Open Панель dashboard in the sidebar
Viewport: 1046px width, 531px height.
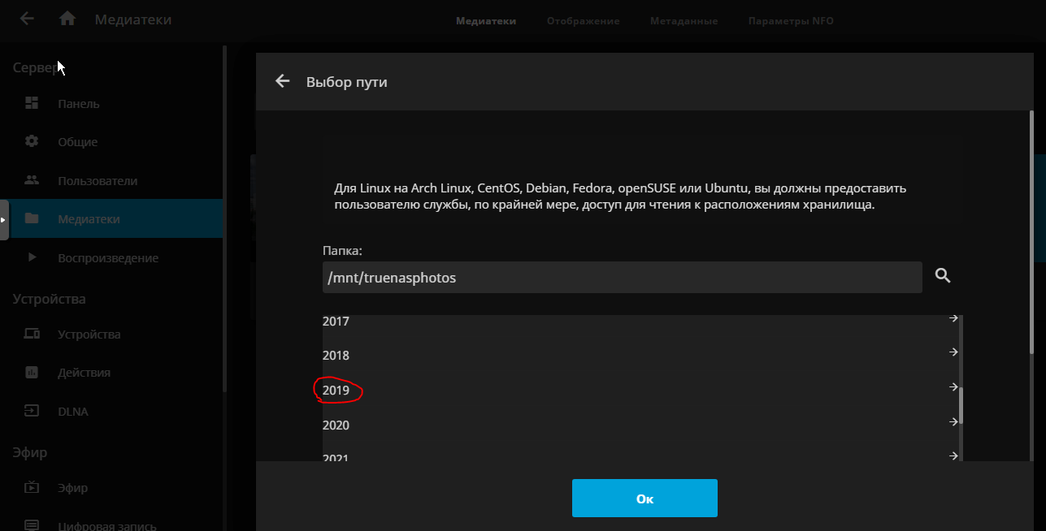pyautogui.click(x=78, y=103)
